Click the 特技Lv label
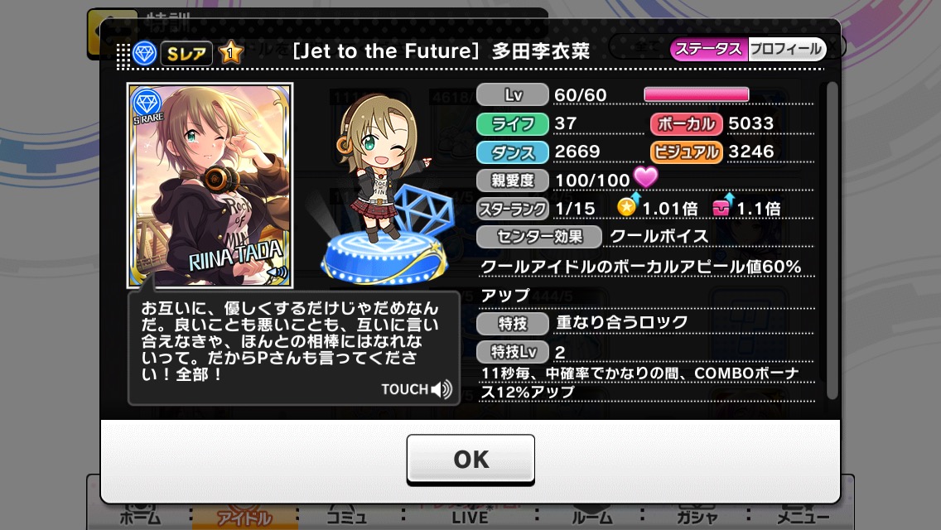This screenshot has height=530, width=941. pos(513,352)
